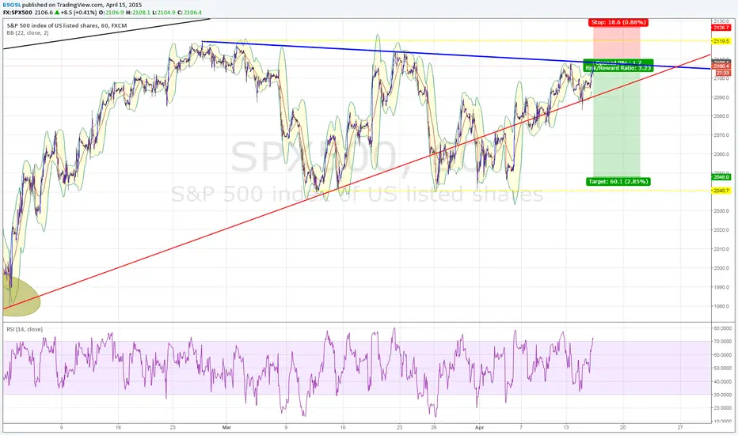The height and width of the screenshot is (435, 738).
Task: Click the FX:SPX500 ticker symbol
Action: (17, 12)
